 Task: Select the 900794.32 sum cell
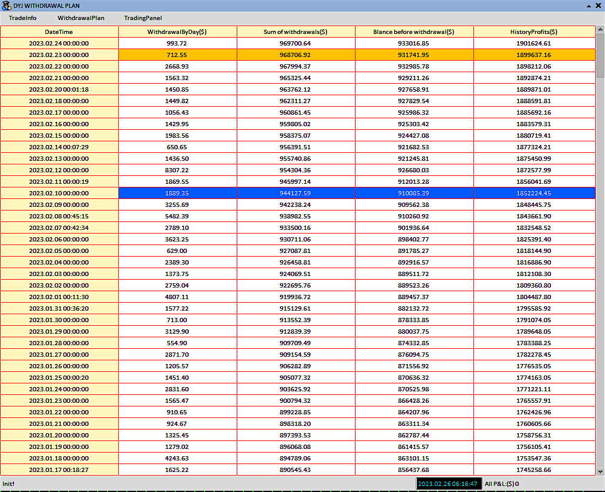point(296,400)
